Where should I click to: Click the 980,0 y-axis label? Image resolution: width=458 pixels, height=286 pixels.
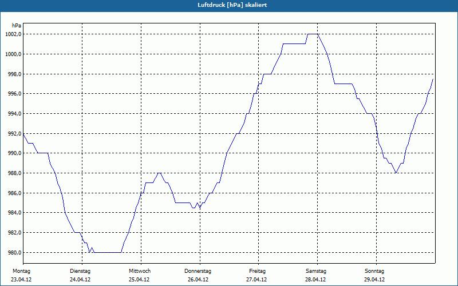click(14, 252)
